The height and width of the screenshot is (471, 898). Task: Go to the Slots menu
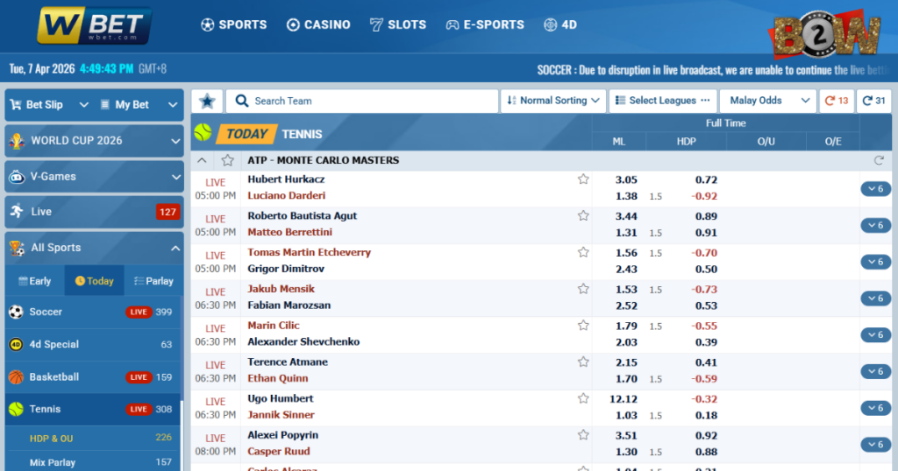tap(398, 25)
